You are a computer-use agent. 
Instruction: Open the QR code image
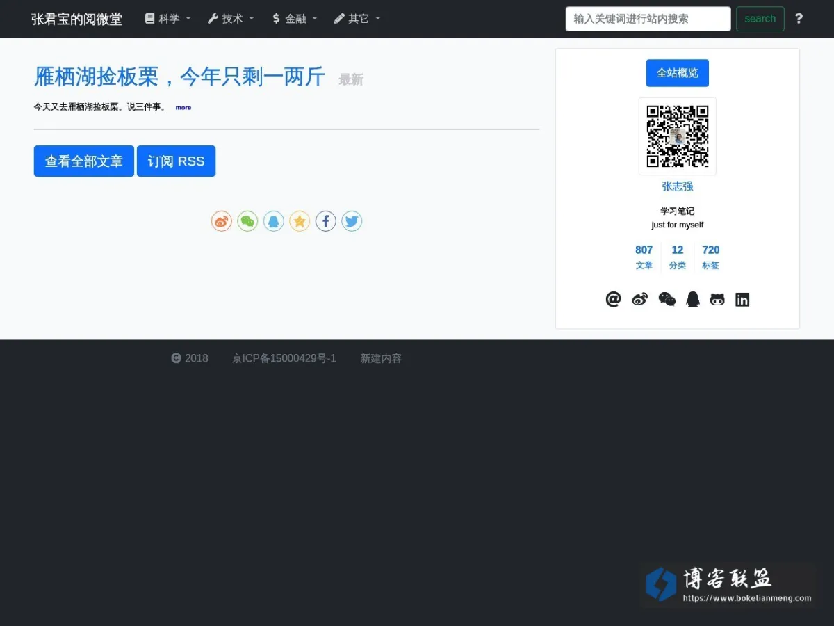coord(678,136)
